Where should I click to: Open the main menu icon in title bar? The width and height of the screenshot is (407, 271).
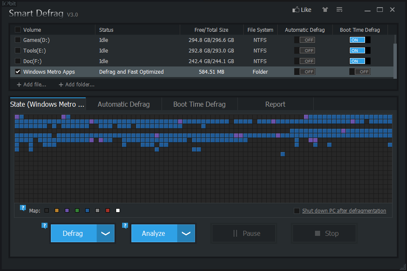coord(339,10)
